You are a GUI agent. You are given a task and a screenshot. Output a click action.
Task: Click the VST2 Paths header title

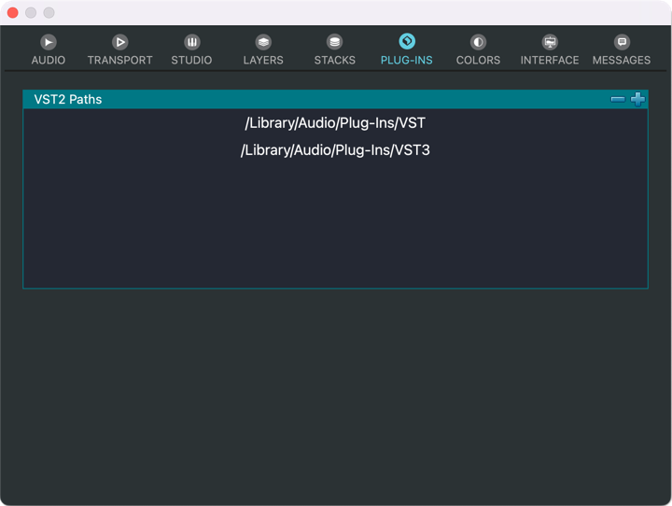(x=68, y=99)
